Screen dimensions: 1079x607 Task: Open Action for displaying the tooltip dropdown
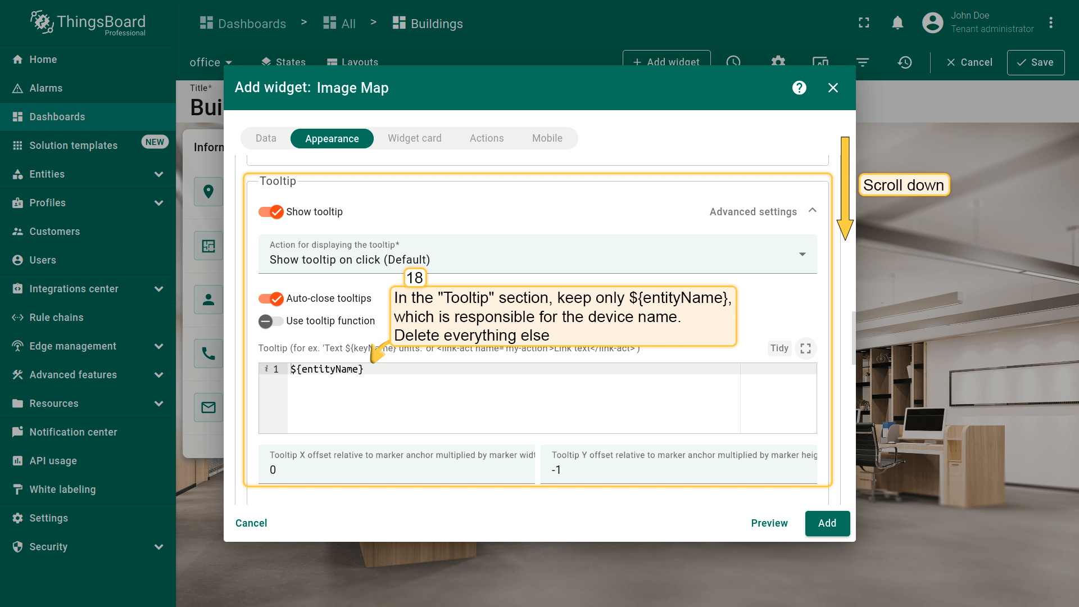click(x=537, y=255)
